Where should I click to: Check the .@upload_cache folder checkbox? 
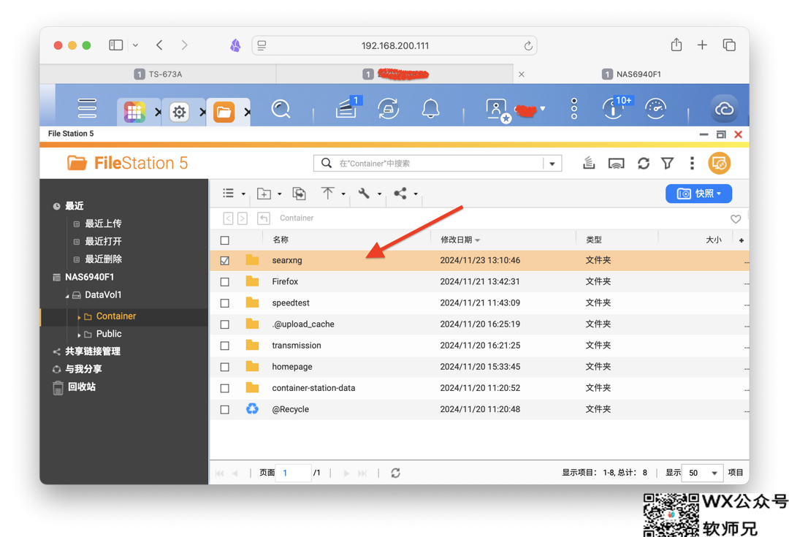[x=225, y=324]
